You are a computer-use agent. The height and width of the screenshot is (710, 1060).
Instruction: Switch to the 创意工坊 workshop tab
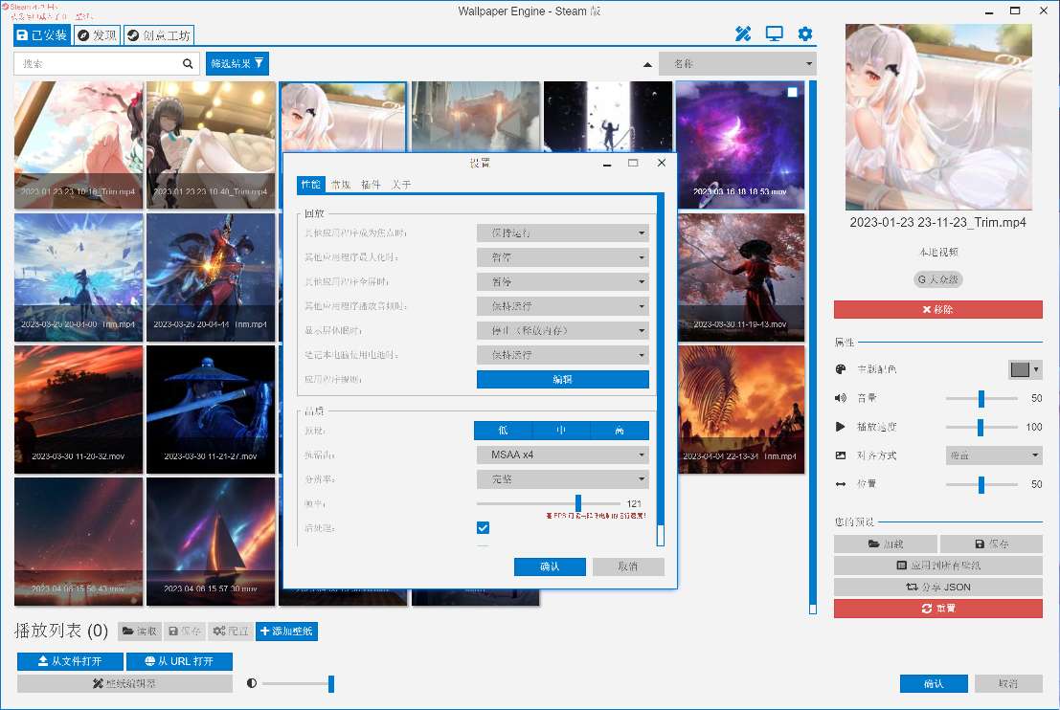click(159, 35)
